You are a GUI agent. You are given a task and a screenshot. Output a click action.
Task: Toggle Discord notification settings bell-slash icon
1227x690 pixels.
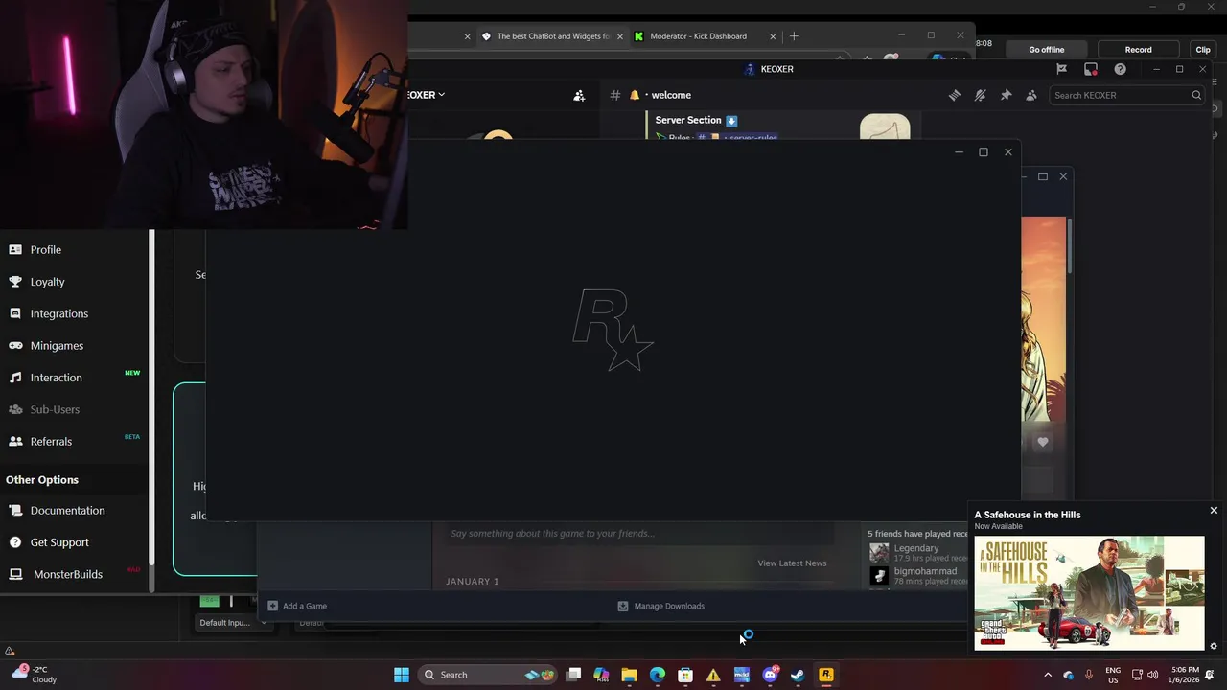pyautogui.click(x=980, y=95)
